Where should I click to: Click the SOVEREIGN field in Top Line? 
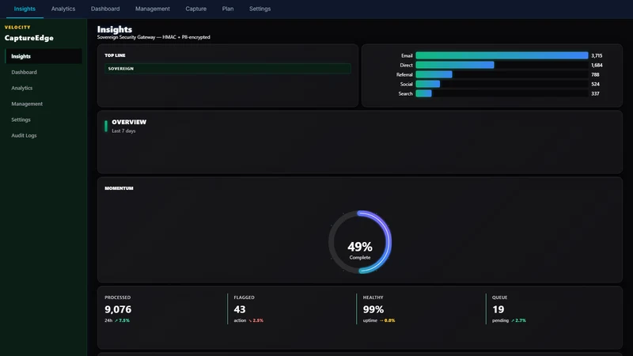pyautogui.click(x=228, y=69)
